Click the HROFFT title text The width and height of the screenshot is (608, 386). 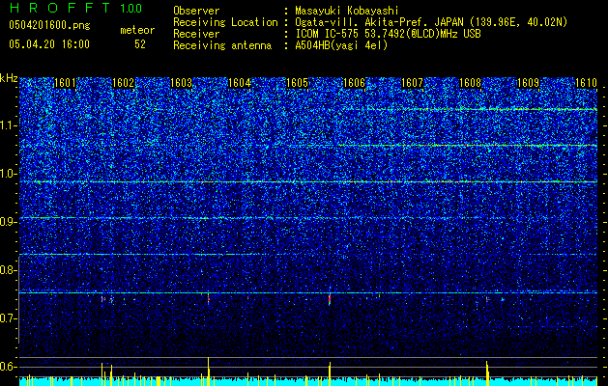click(60, 8)
